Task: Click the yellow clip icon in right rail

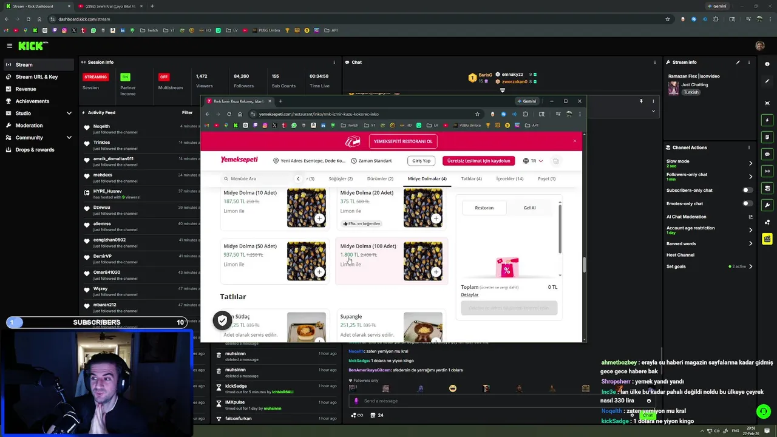Action: tap(767, 239)
